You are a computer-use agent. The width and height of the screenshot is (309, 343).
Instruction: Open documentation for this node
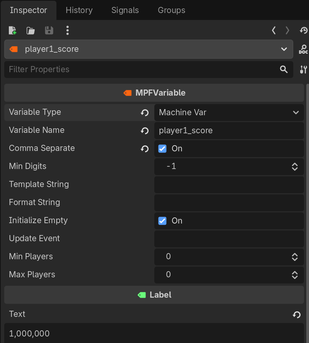tap(303, 49)
